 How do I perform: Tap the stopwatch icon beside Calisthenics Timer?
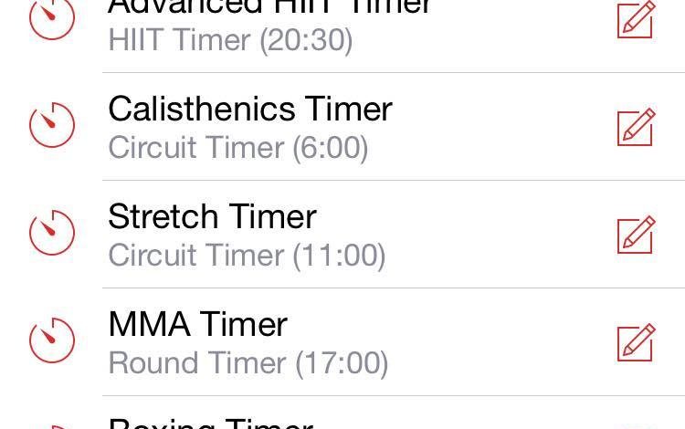tap(52, 125)
